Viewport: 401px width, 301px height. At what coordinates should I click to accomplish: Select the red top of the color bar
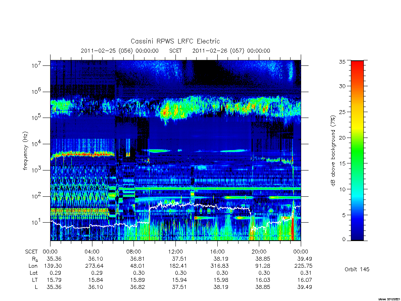click(357, 67)
